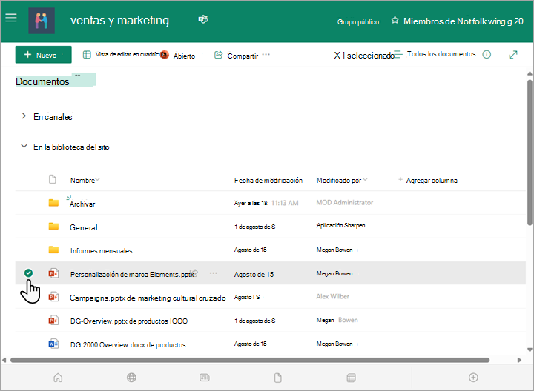The height and width of the screenshot is (391, 534).
Task: Open ellipsis menu on Personalización de marca row
Action: point(214,273)
